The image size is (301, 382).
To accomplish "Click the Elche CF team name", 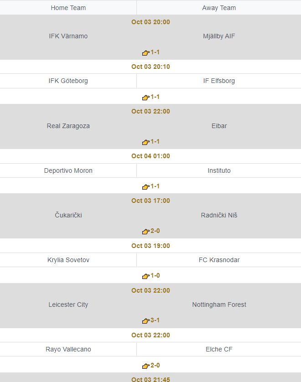I will (x=219, y=349).
